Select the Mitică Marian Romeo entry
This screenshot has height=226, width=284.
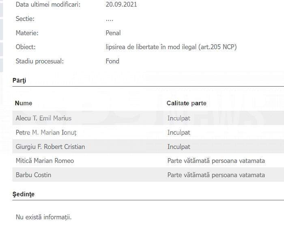(45, 161)
